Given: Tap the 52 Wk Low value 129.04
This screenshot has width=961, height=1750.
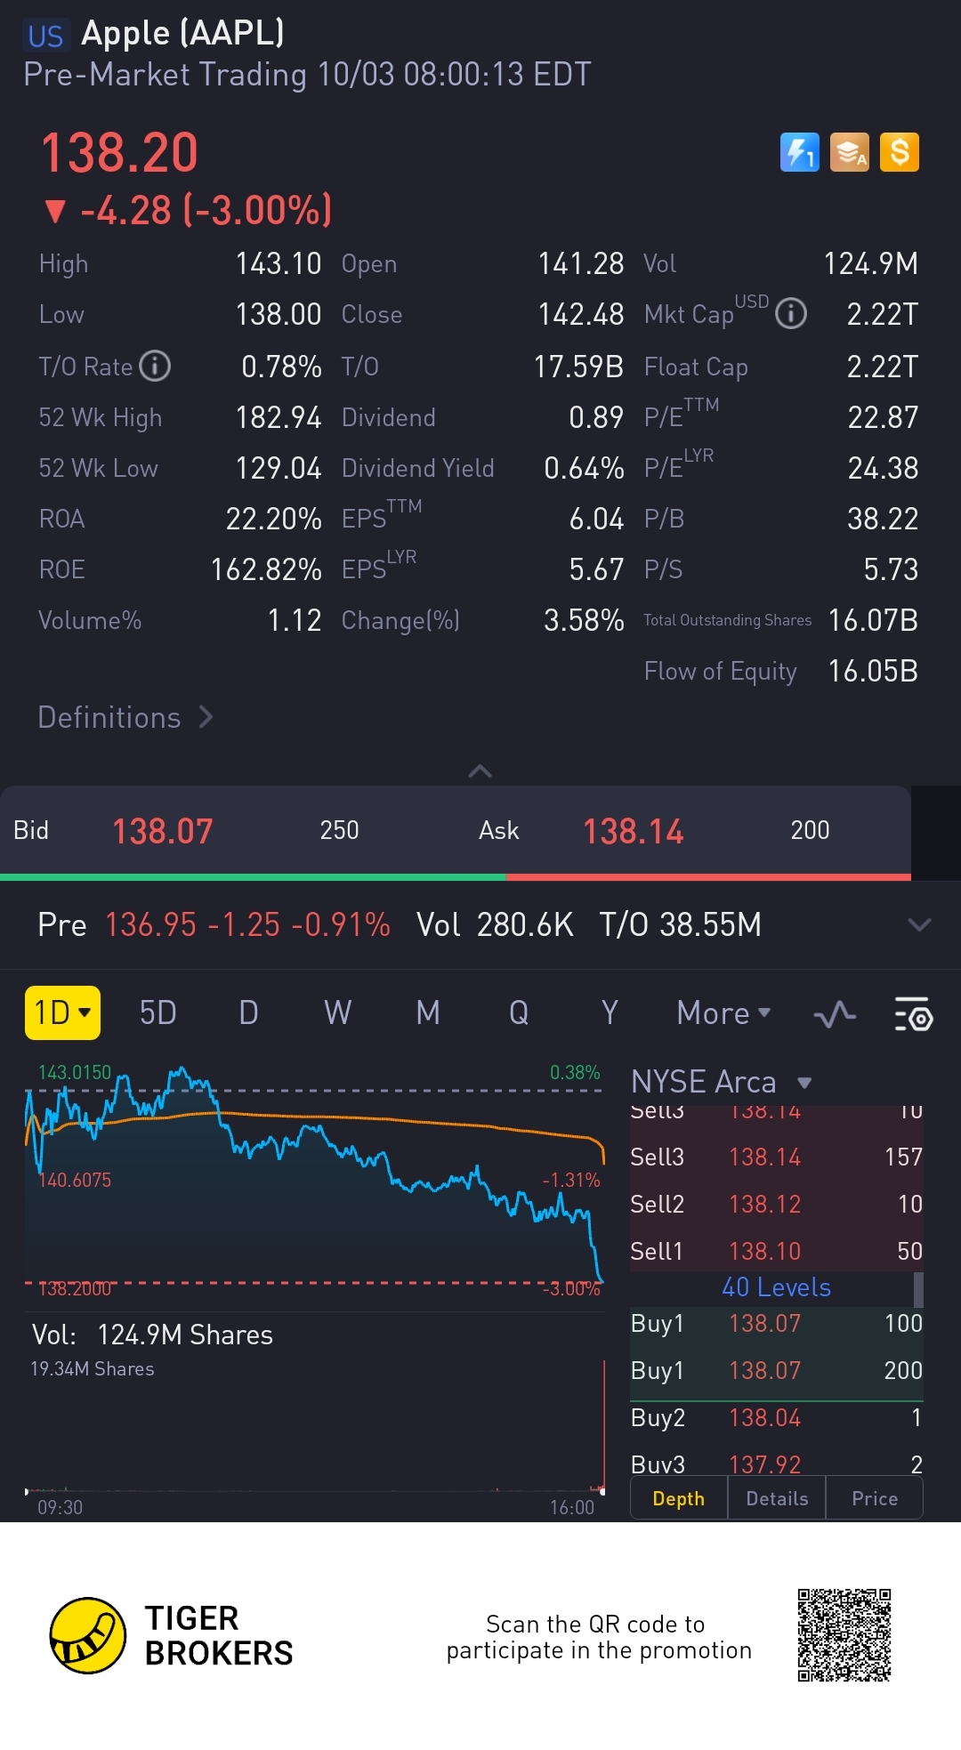Looking at the screenshot, I should 279,468.
